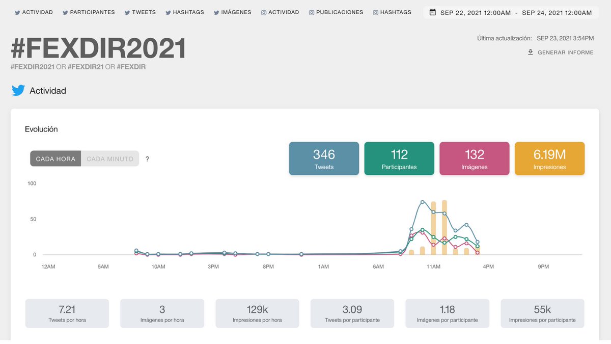Click calendar icon in date range picker
The width and height of the screenshot is (611, 344).
[433, 12]
